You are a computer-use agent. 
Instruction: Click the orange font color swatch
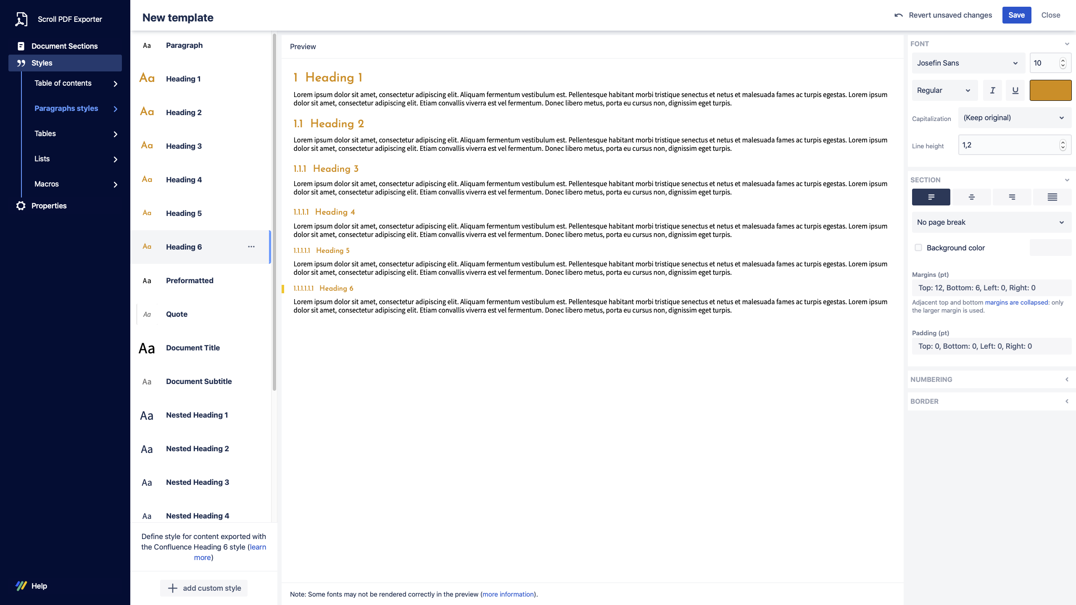point(1050,90)
